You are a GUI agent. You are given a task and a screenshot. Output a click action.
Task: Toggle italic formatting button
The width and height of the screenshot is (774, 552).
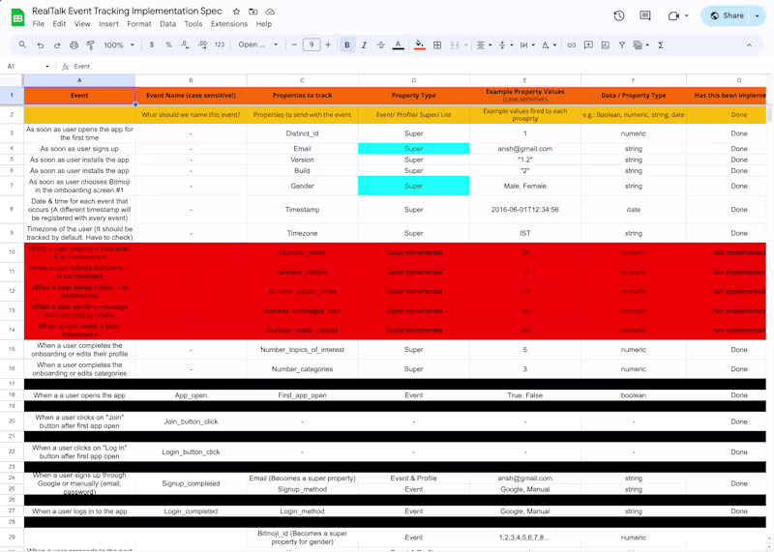(x=364, y=44)
